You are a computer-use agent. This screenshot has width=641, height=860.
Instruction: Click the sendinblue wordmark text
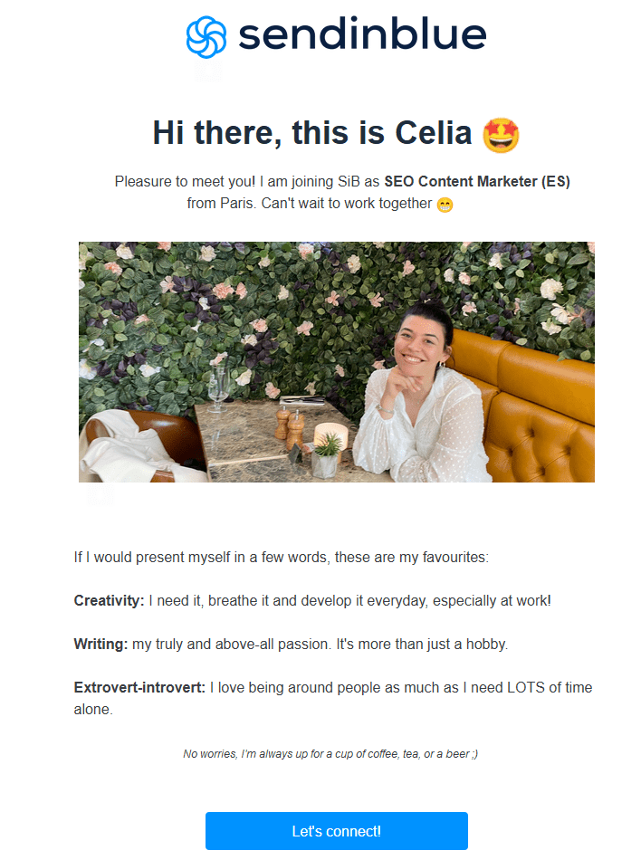click(362, 34)
